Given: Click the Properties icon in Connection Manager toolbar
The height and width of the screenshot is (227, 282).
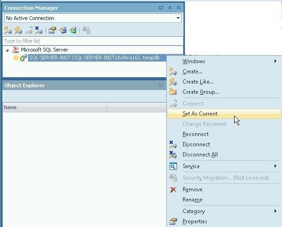Looking at the screenshot, I should (x=52, y=30).
